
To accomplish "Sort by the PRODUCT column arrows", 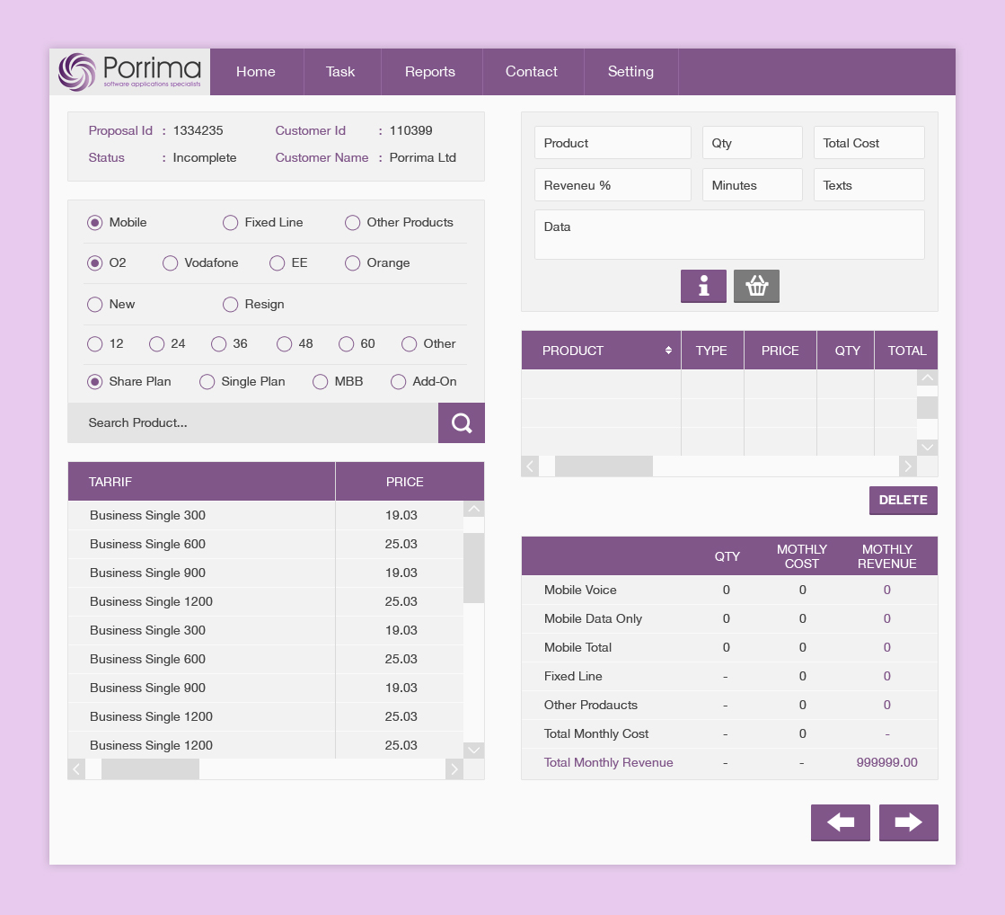I will pyautogui.click(x=668, y=351).
